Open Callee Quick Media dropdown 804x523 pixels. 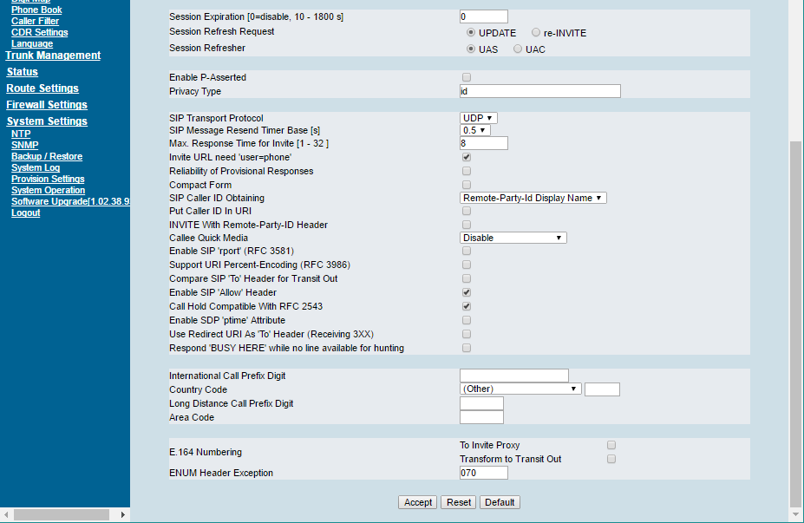tap(513, 238)
